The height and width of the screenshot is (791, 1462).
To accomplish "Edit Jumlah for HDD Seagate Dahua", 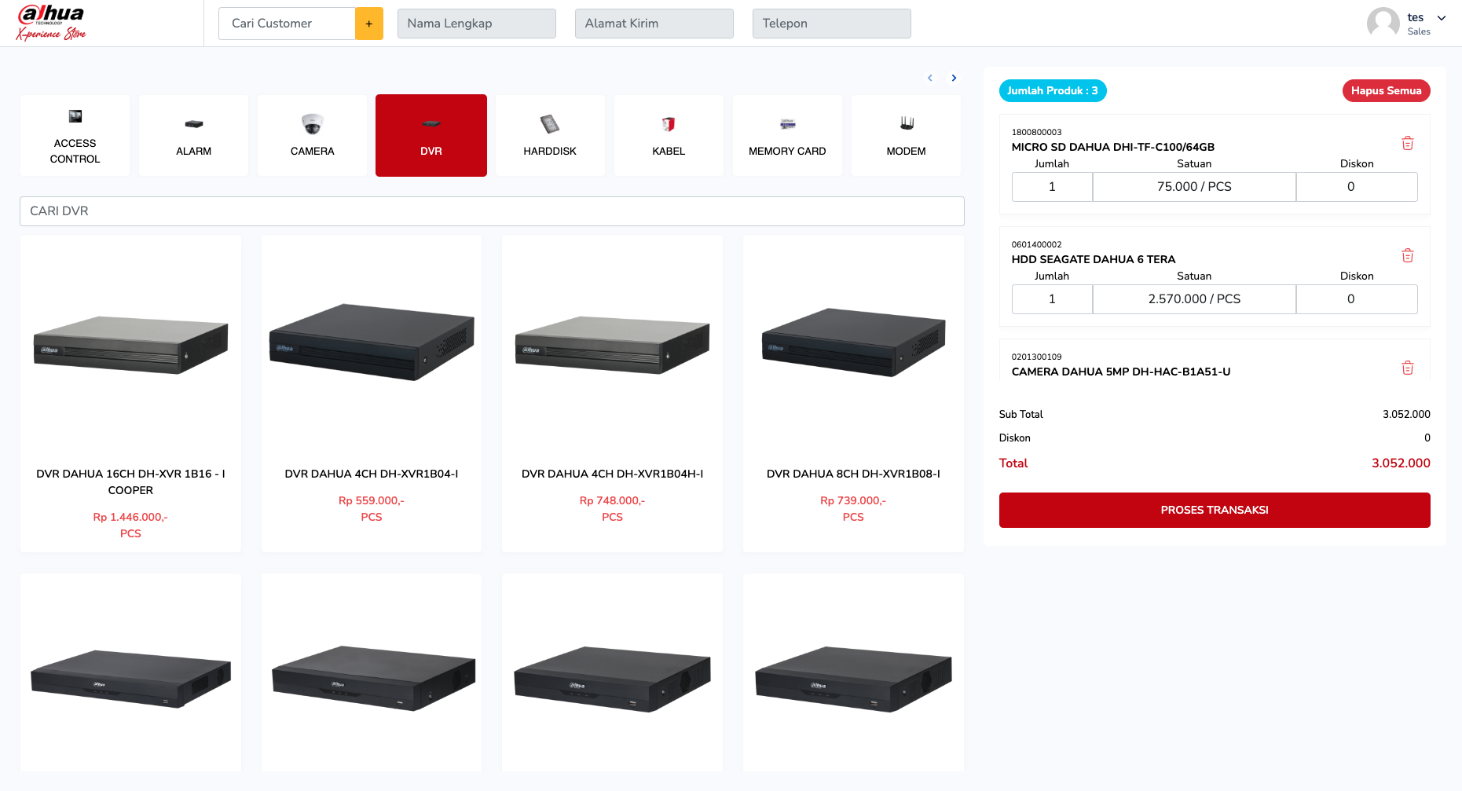I will coord(1052,299).
